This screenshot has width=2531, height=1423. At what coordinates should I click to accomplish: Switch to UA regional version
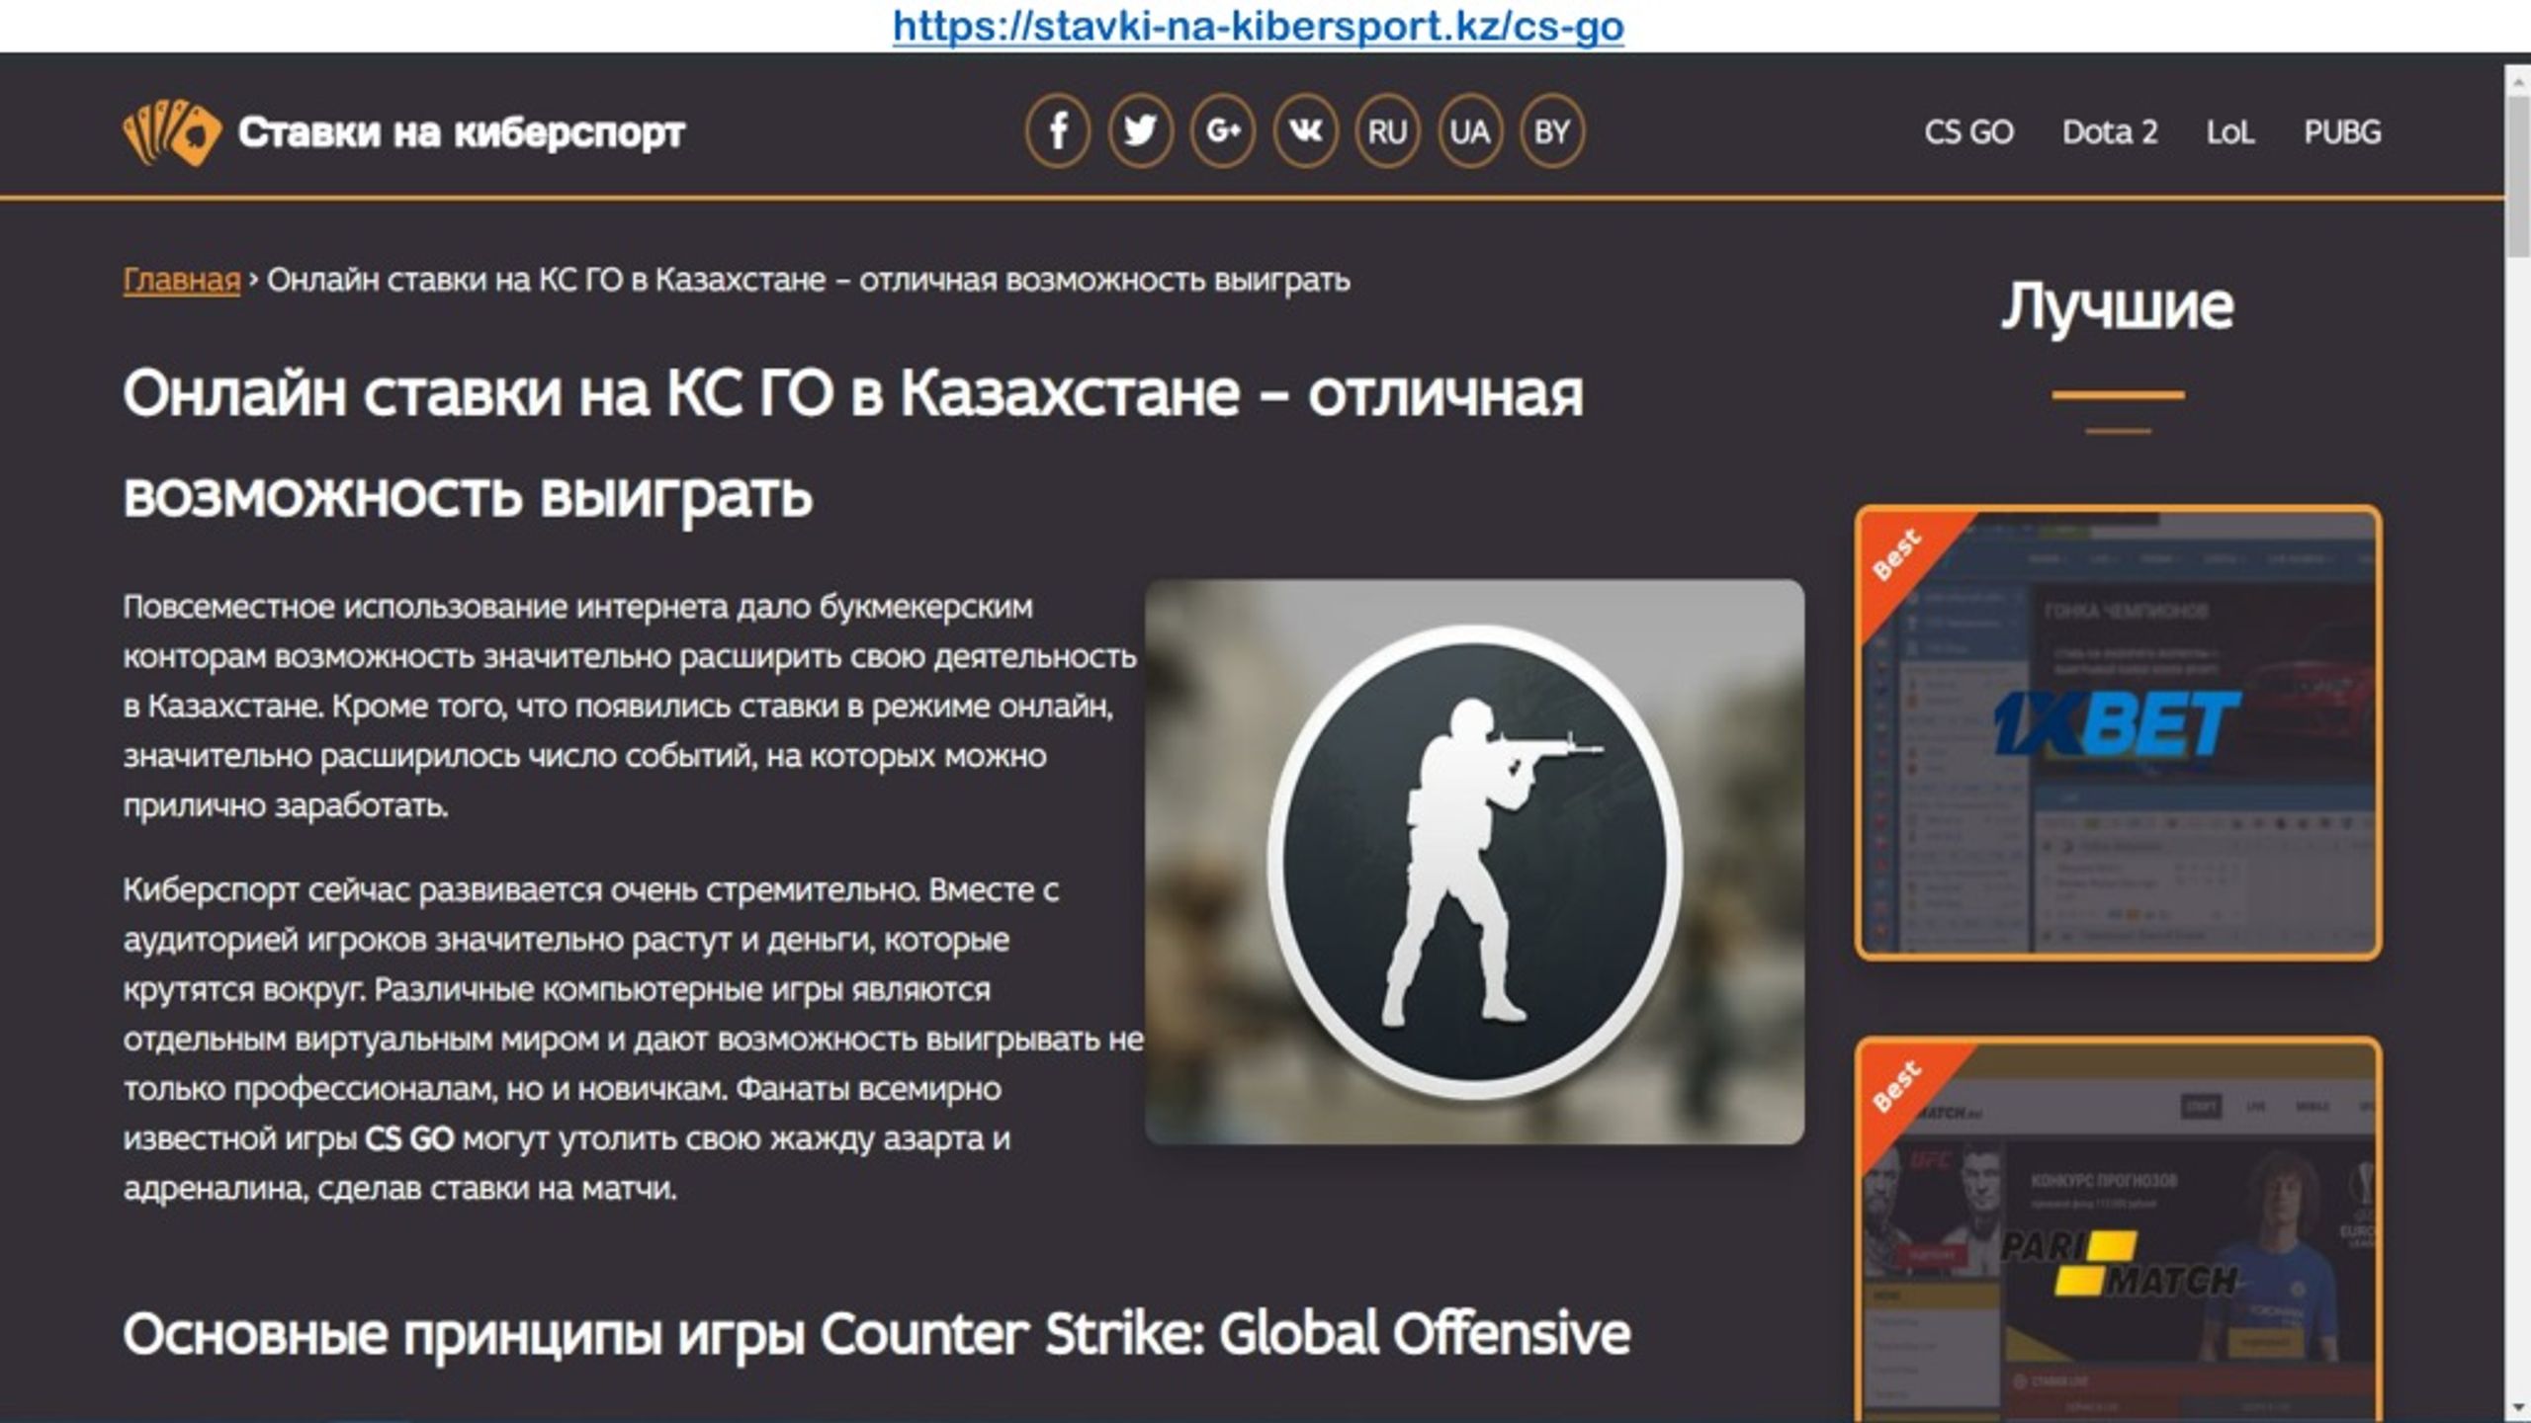tap(1469, 131)
